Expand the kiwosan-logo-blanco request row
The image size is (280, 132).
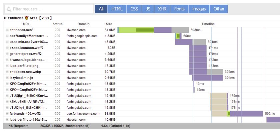(7, 60)
